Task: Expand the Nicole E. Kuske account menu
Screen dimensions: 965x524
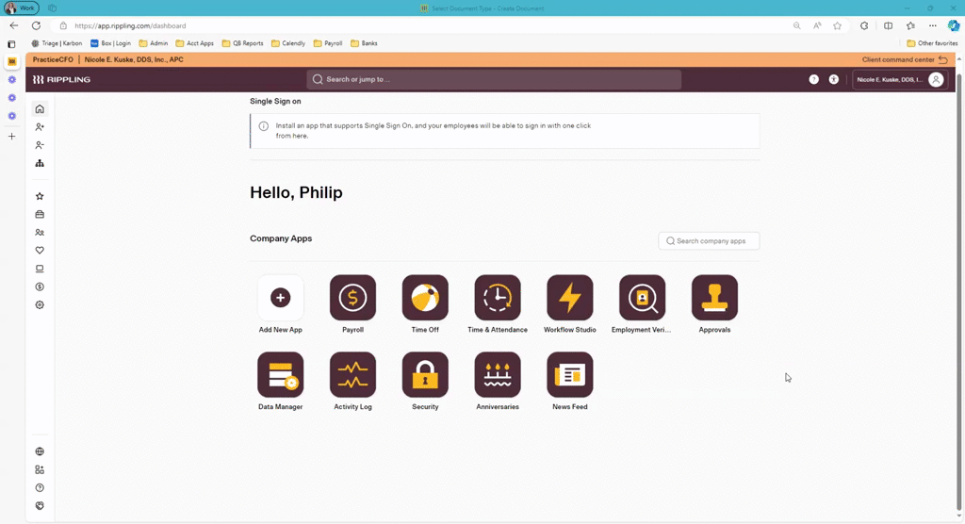Action: pyautogui.click(x=899, y=79)
